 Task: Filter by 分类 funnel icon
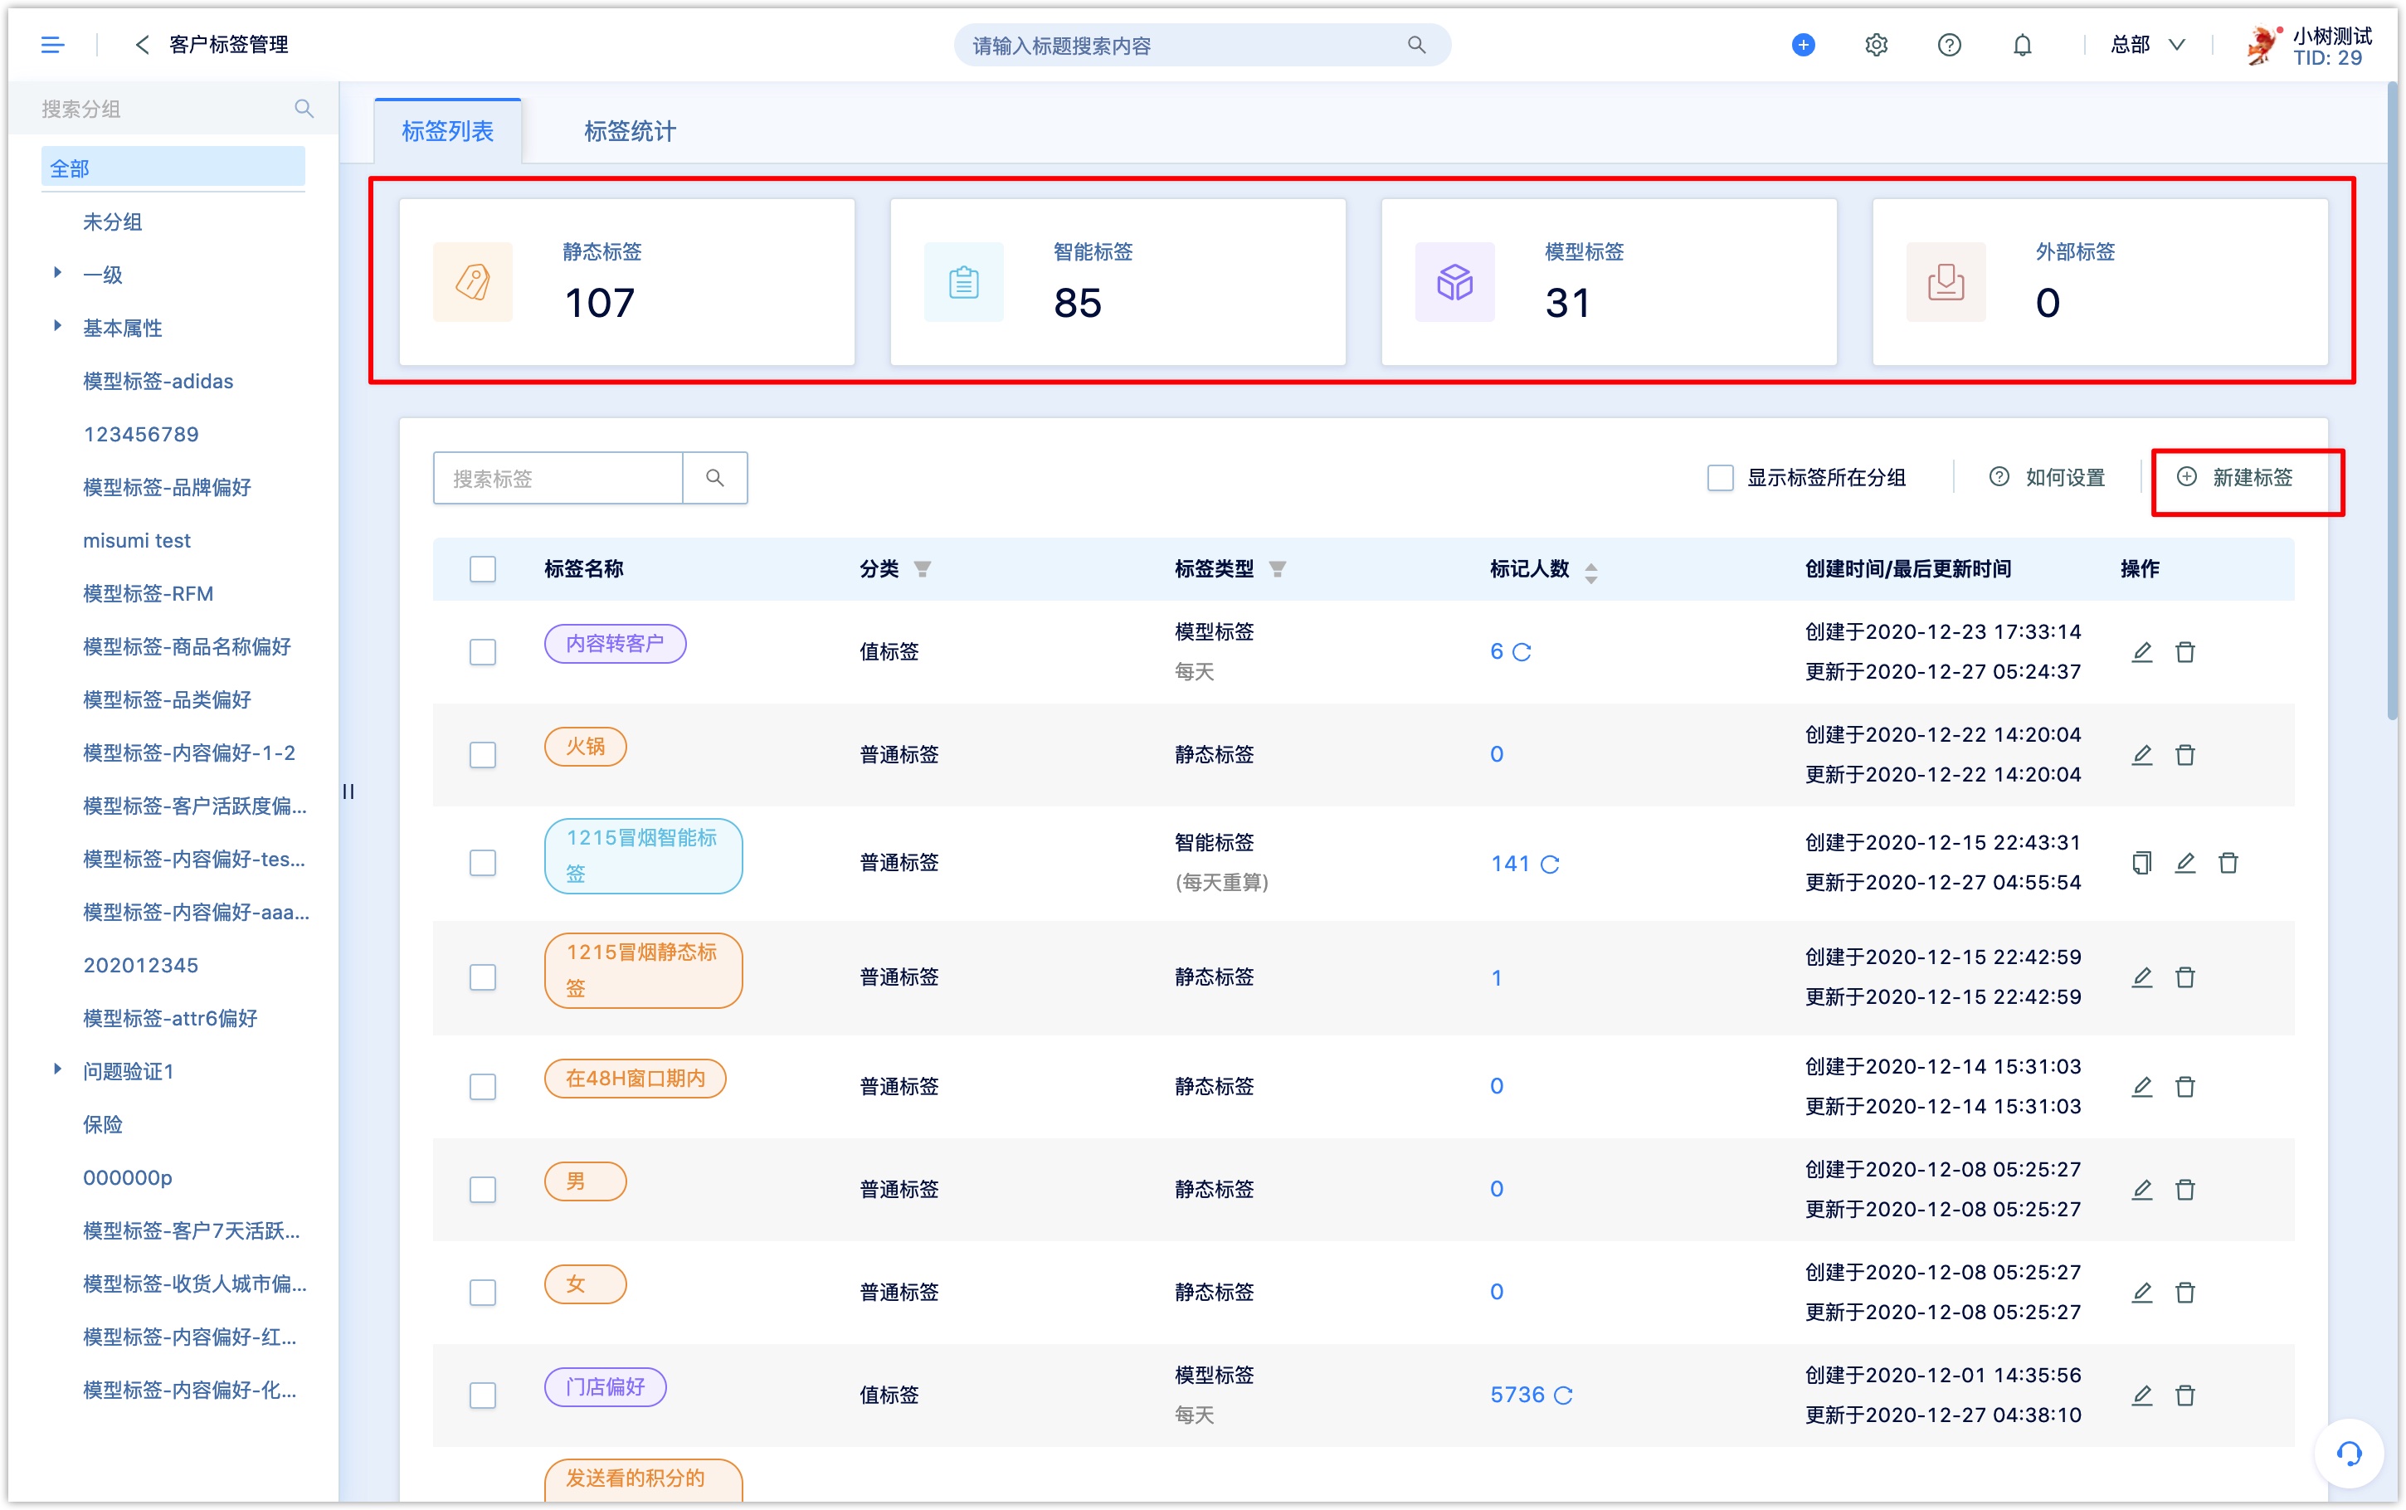coord(923,569)
